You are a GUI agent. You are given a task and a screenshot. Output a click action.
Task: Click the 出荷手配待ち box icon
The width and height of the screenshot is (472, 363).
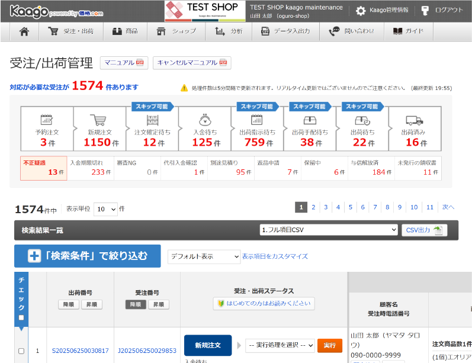310,120
